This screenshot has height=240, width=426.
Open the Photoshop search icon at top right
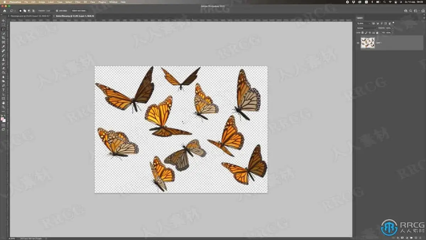coord(411,11)
